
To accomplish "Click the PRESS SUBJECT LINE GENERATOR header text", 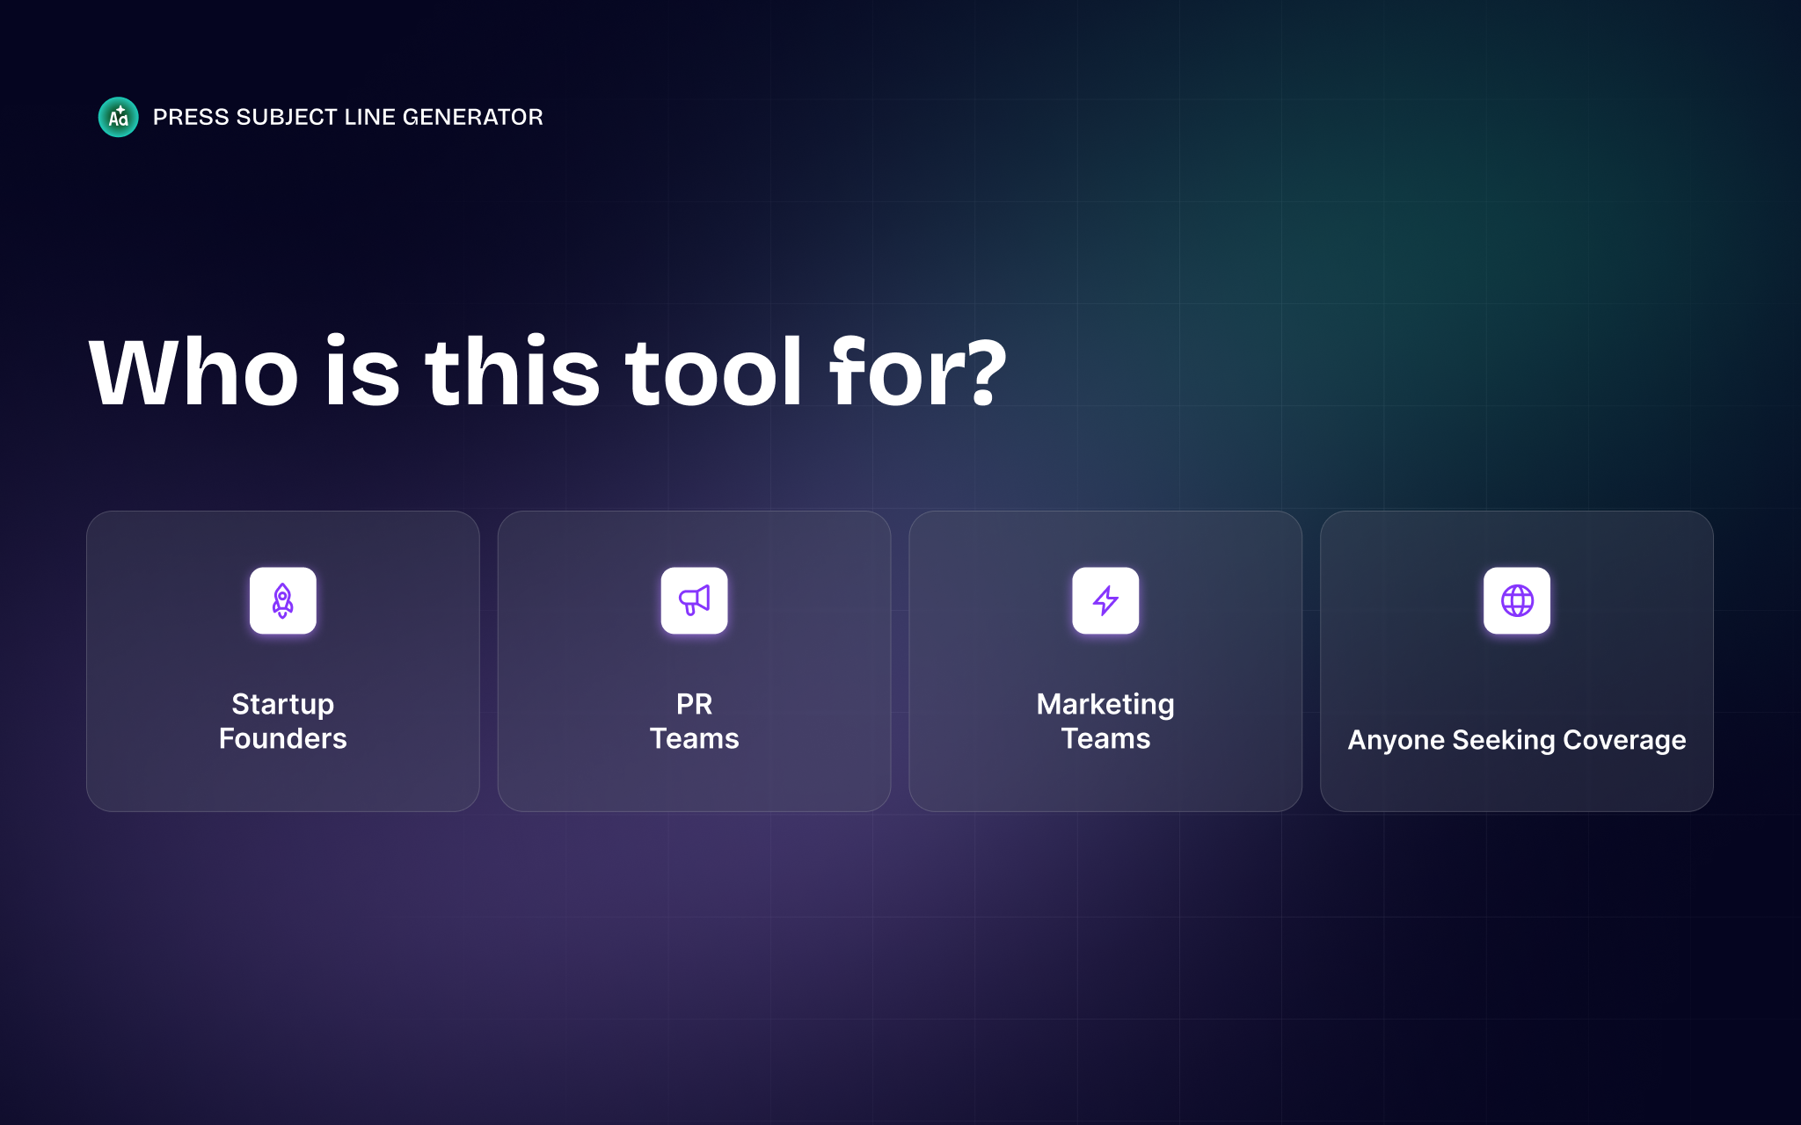I will (347, 116).
